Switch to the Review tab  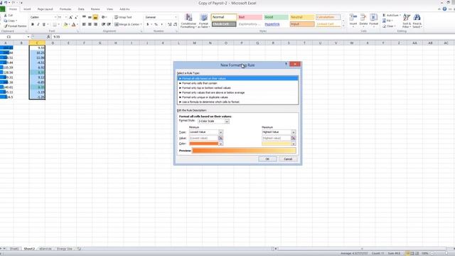coord(95,9)
